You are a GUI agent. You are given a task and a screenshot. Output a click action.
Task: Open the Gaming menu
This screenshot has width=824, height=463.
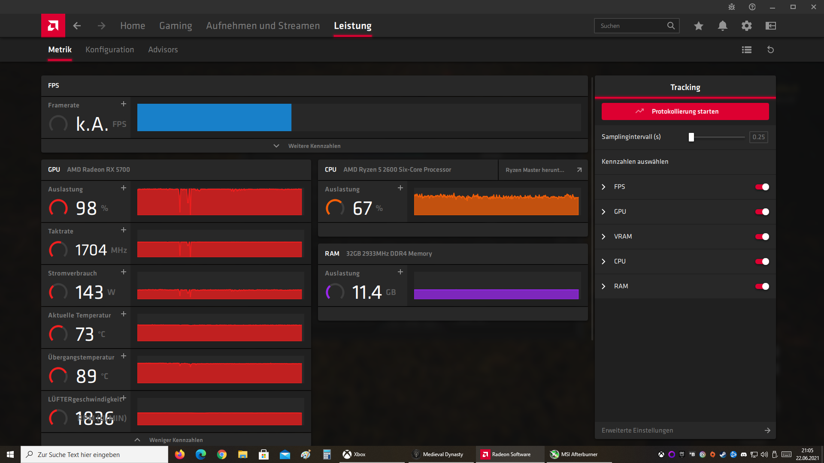point(176,26)
